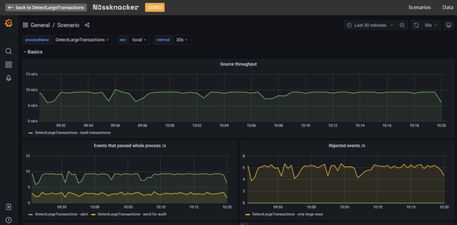The width and height of the screenshot is (457, 225).
Task: Toggle send for audit legend series
Action: click(x=132, y=214)
